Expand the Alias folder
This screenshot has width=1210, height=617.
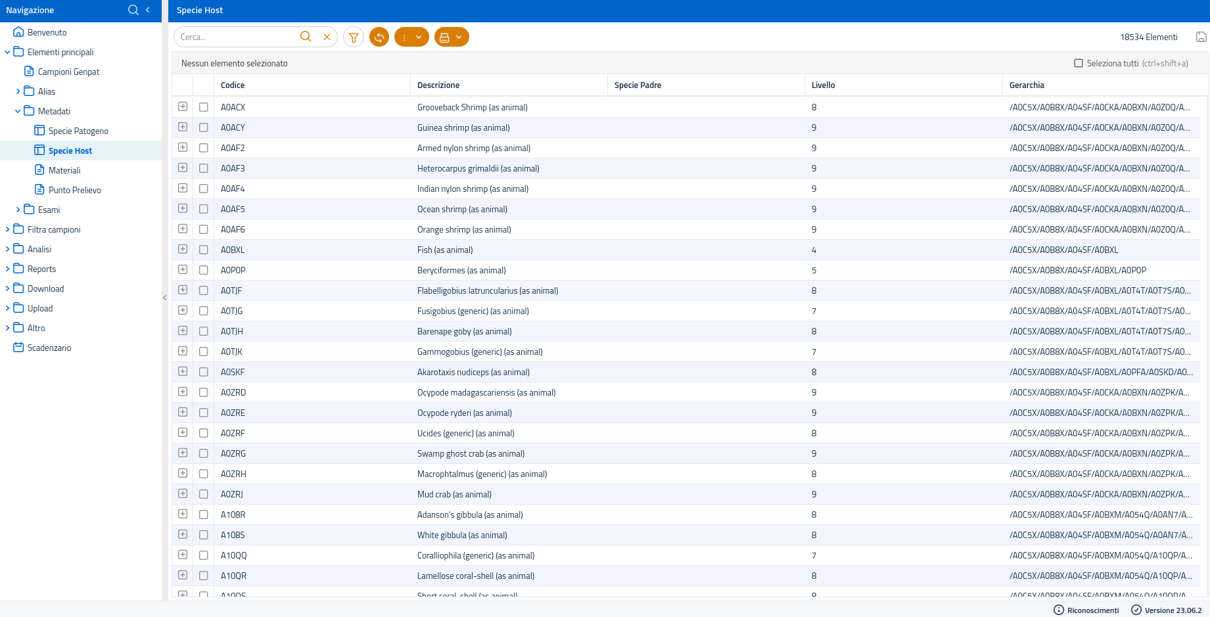(x=18, y=91)
